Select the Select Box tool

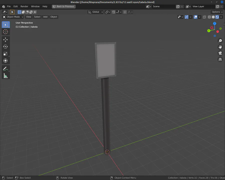[5, 25]
